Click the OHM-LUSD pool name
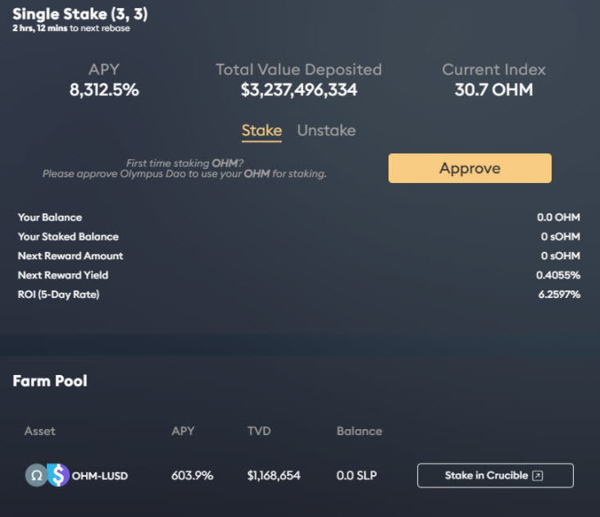Viewport: 600px width, 517px height. click(x=100, y=476)
